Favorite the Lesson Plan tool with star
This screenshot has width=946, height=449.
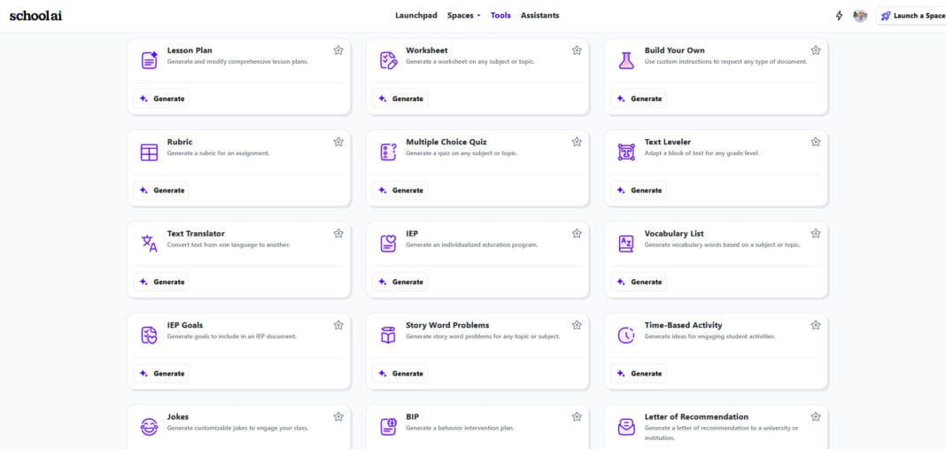tap(338, 50)
